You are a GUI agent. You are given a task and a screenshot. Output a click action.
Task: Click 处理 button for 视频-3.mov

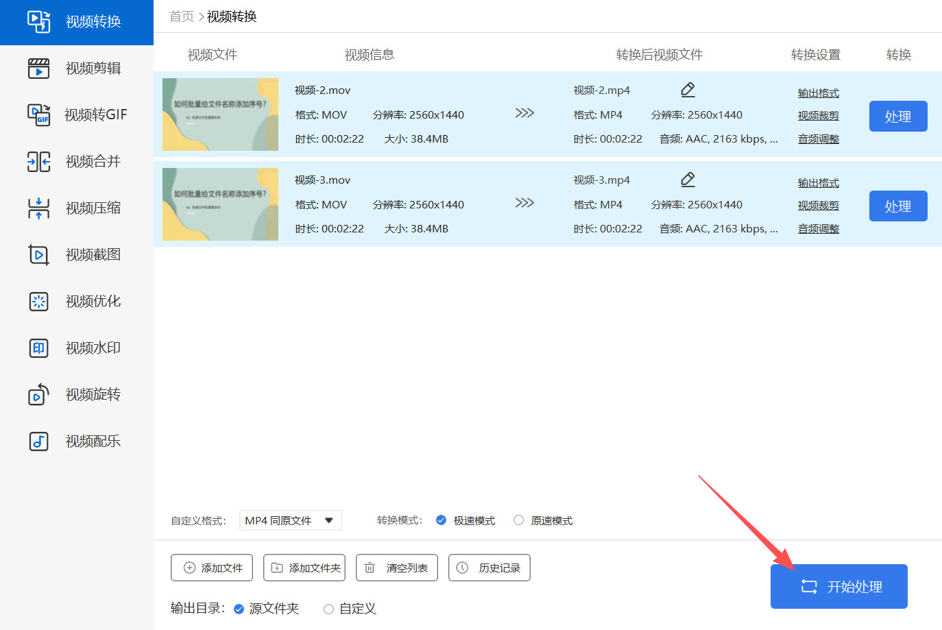coord(898,206)
